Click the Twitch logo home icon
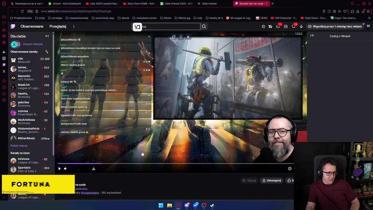 pos(13,27)
